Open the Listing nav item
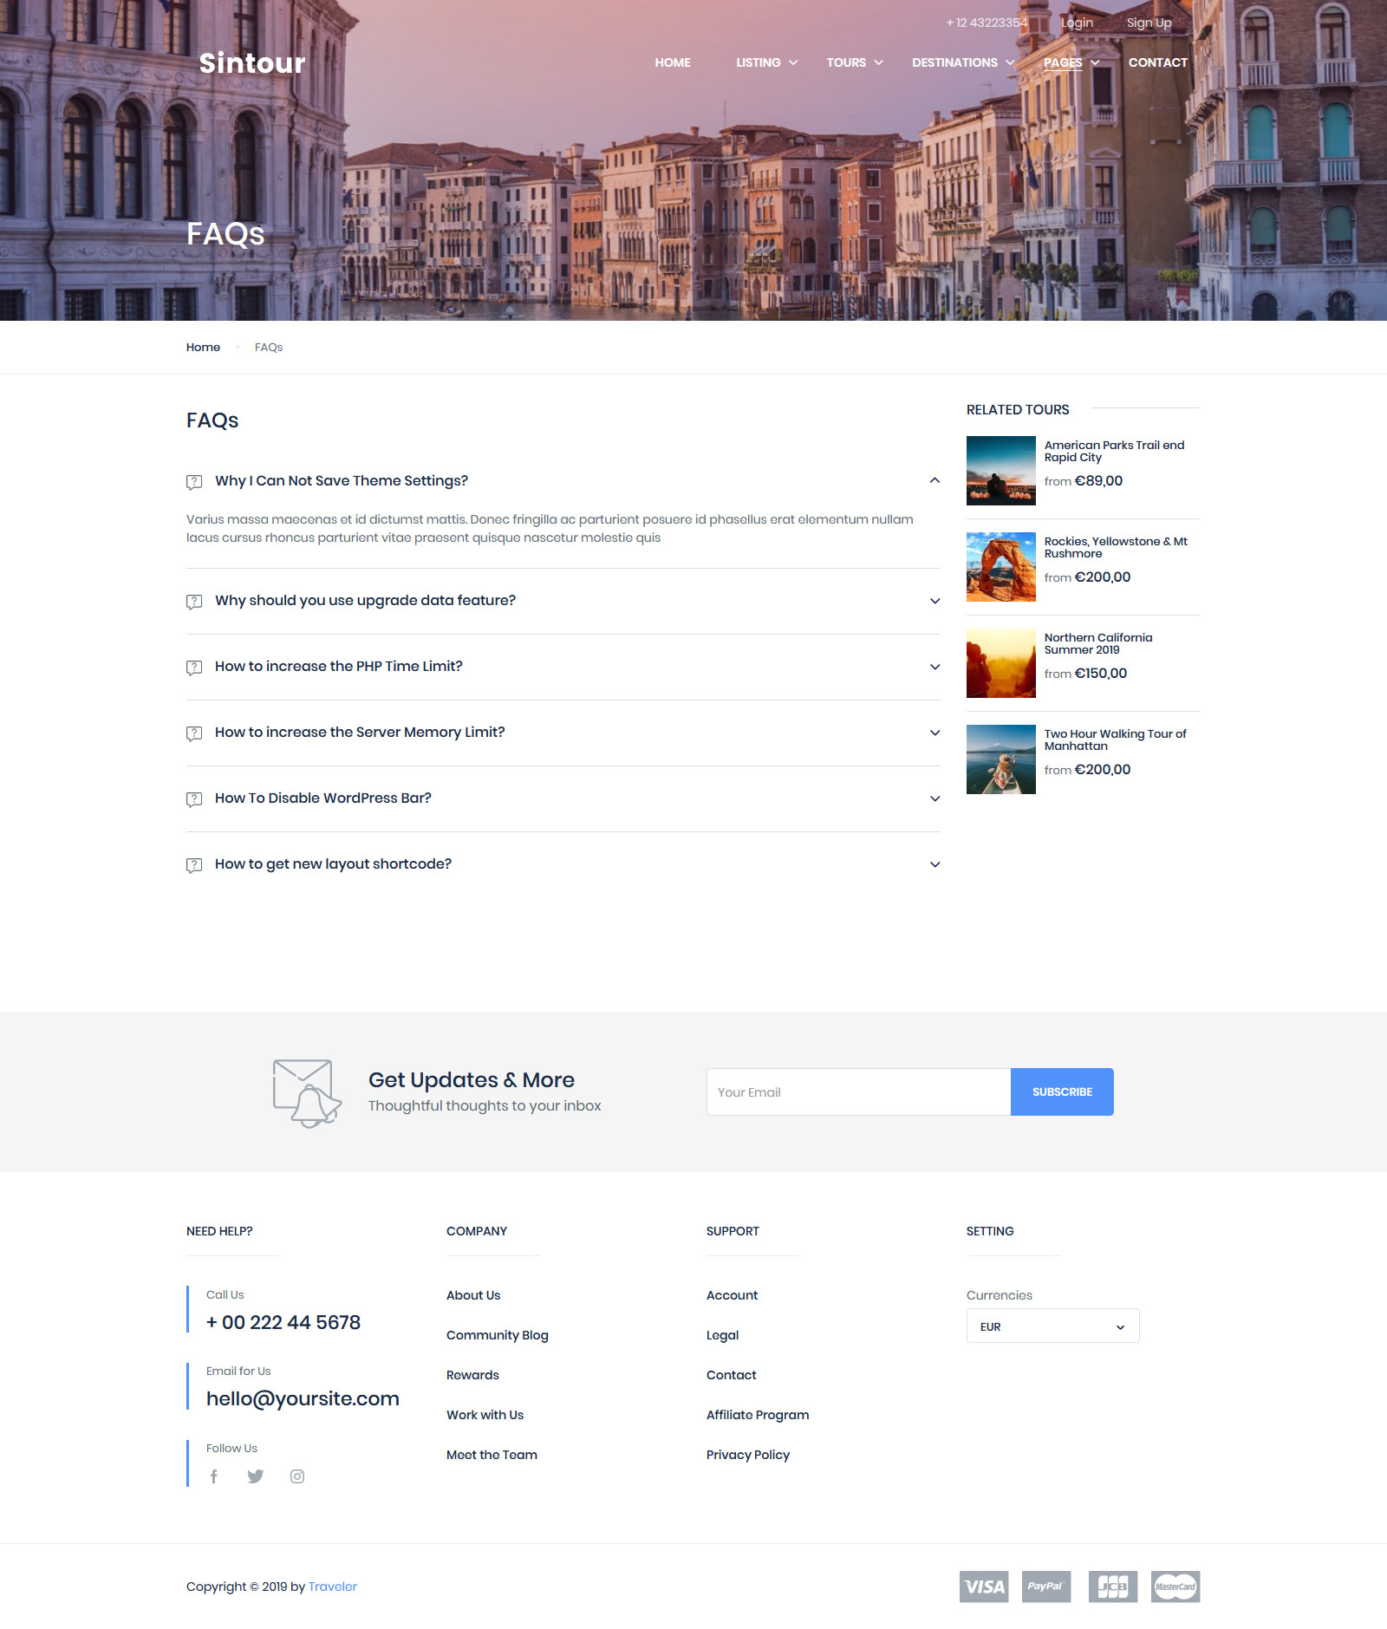 [759, 62]
